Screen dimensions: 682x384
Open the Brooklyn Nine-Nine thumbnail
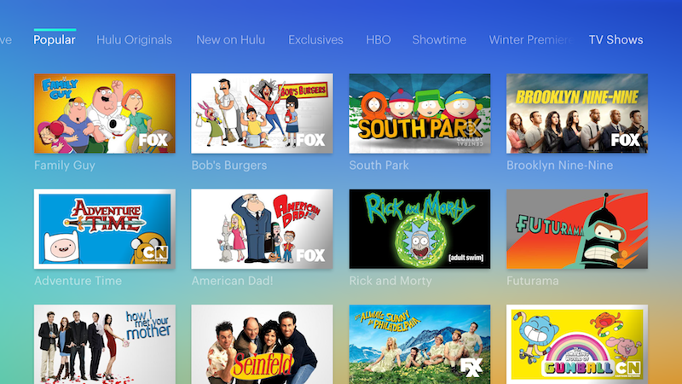pyautogui.click(x=577, y=113)
